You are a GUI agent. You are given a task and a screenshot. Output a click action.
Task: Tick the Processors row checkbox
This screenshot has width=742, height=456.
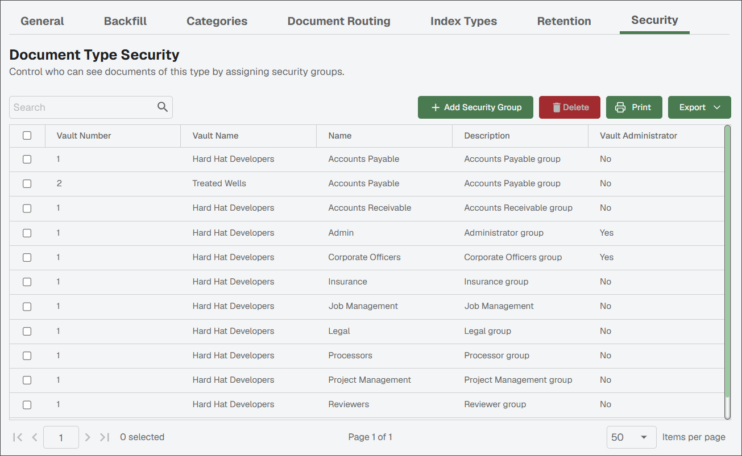pyautogui.click(x=27, y=356)
